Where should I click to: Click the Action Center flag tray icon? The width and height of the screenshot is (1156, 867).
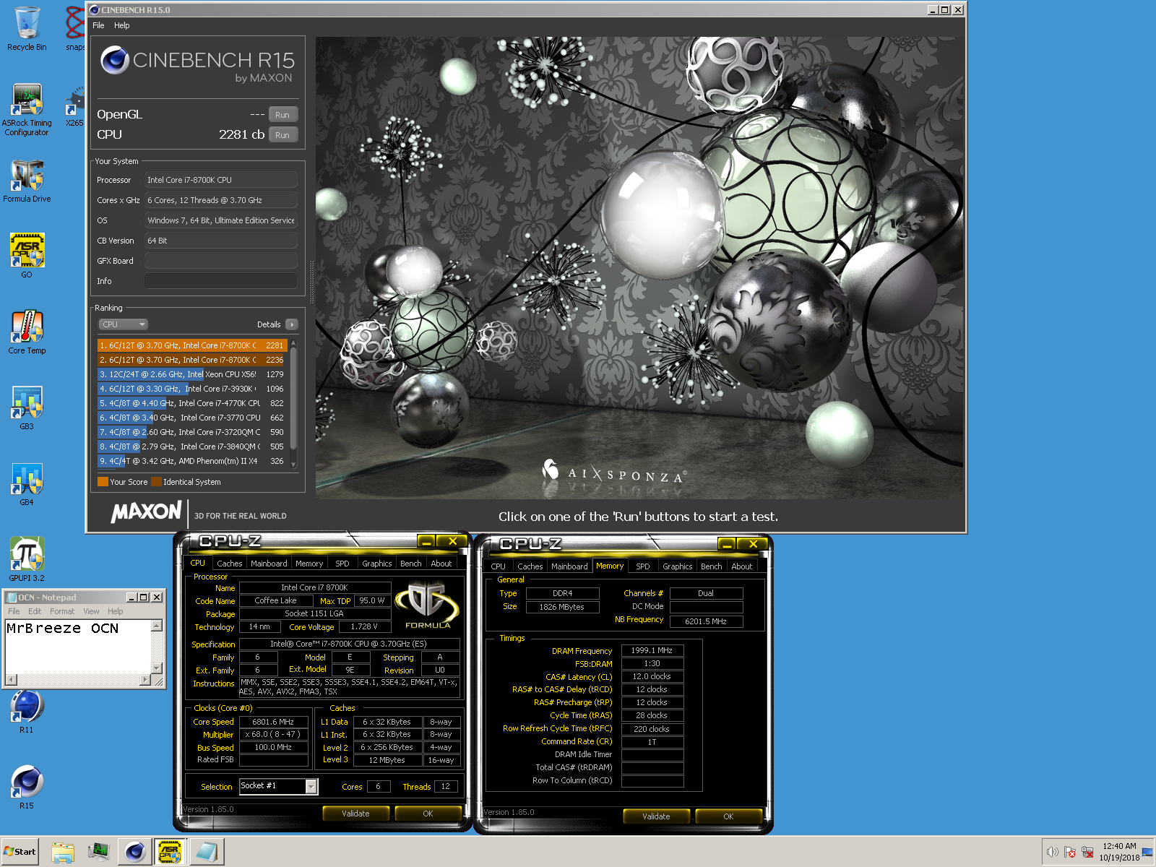coord(1070,852)
